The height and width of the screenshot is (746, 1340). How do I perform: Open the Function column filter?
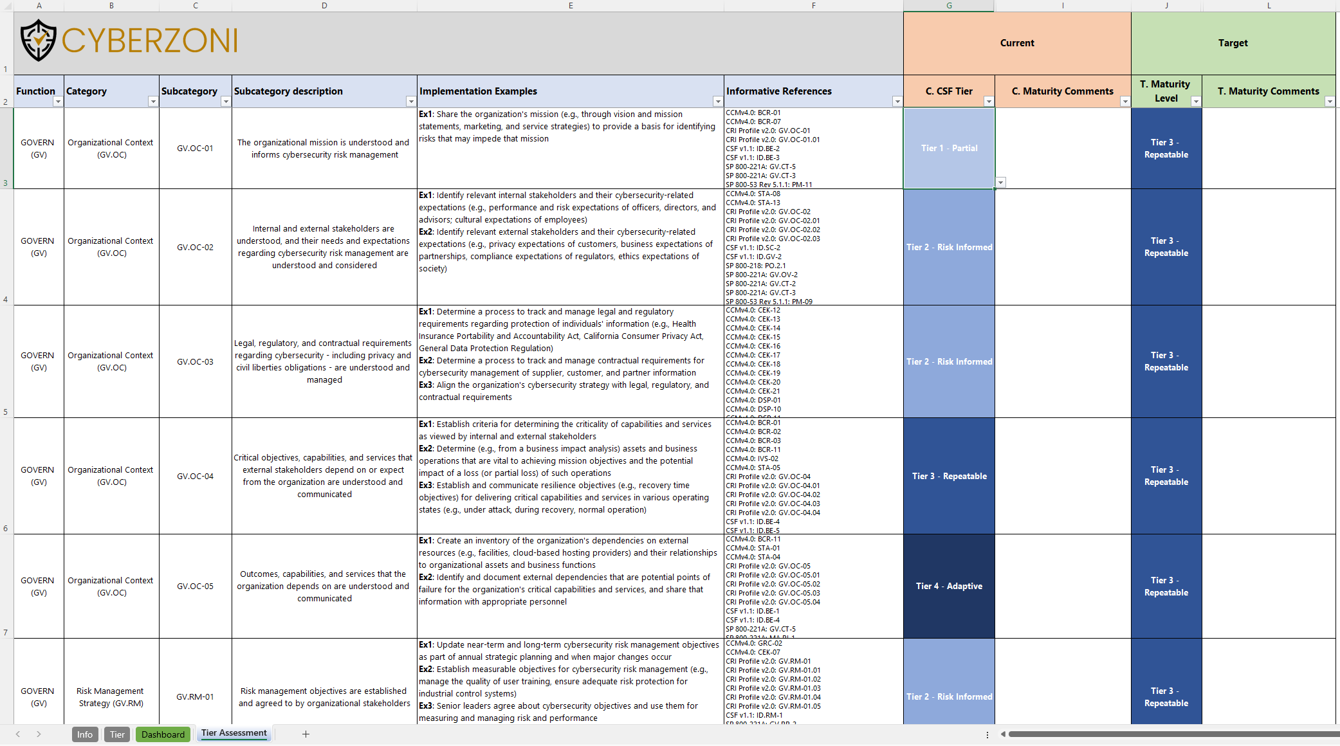(58, 102)
